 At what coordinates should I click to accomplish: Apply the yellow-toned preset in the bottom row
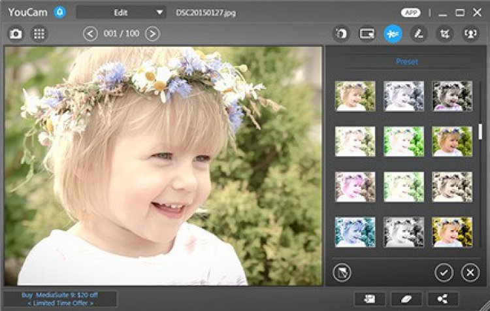[452, 232]
